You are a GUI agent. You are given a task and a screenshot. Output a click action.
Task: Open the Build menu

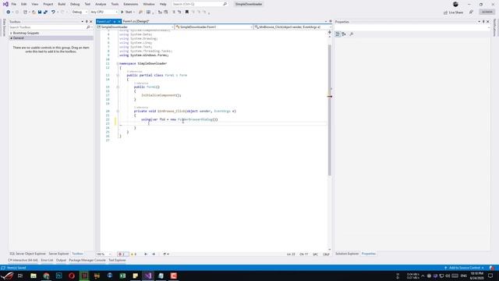click(x=62, y=4)
